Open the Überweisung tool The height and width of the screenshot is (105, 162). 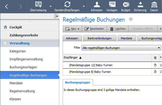point(38,7)
